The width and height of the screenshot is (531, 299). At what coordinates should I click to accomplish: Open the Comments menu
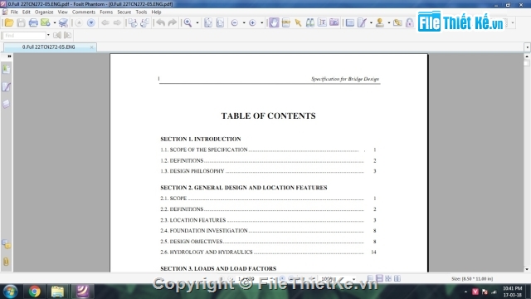tap(83, 12)
